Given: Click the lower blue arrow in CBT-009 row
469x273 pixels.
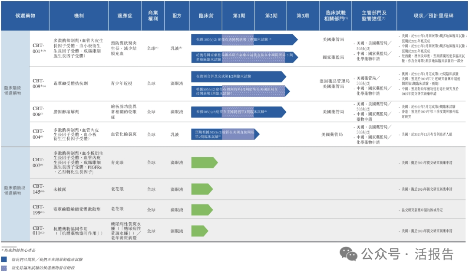Looking at the screenshot, I should tap(240, 91).
